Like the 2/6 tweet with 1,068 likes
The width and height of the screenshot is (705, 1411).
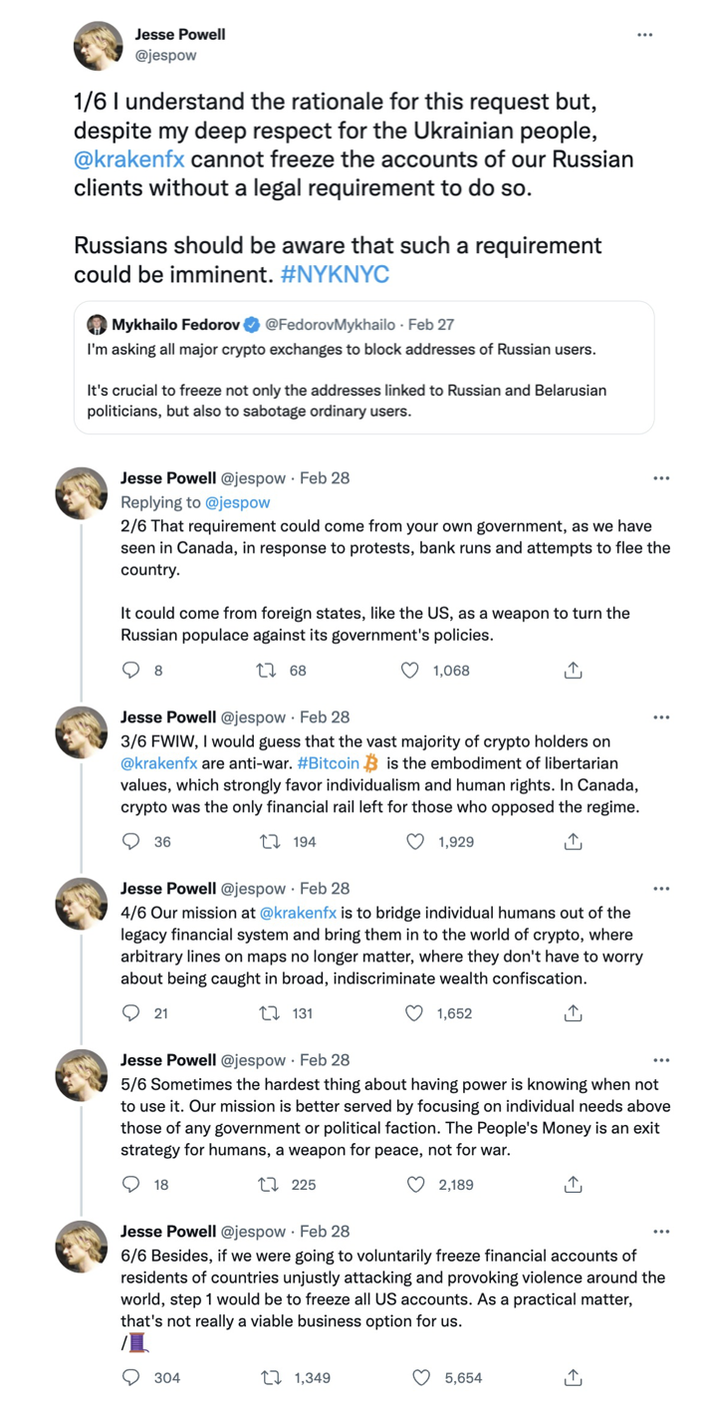(409, 671)
